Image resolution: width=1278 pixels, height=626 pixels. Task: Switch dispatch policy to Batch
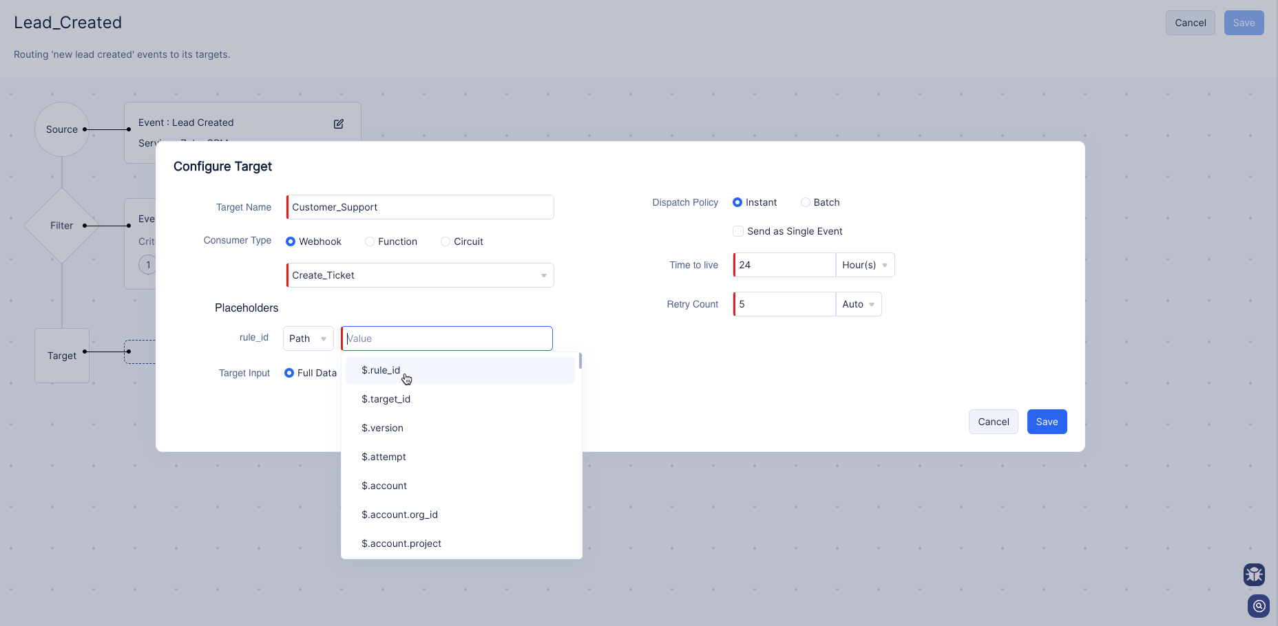[x=805, y=202]
